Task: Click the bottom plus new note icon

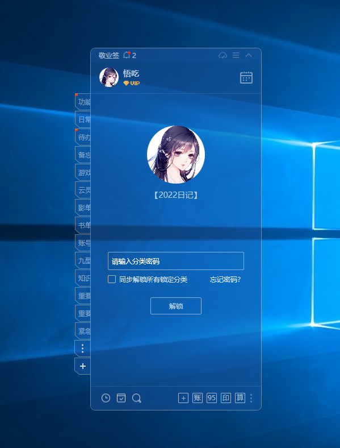Action: pos(183,398)
